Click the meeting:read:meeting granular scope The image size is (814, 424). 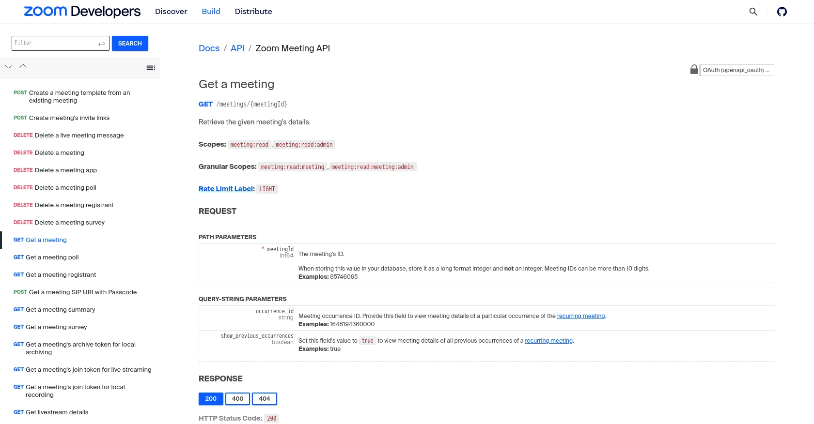[x=293, y=167]
